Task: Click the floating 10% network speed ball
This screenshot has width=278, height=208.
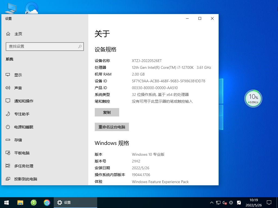Action: coord(253,99)
